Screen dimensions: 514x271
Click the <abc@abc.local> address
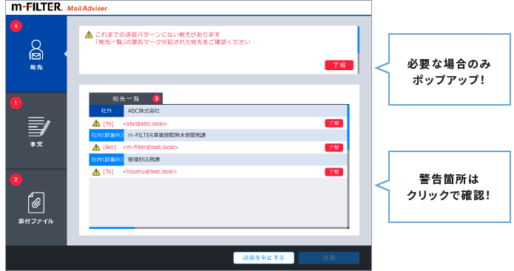pos(145,124)
